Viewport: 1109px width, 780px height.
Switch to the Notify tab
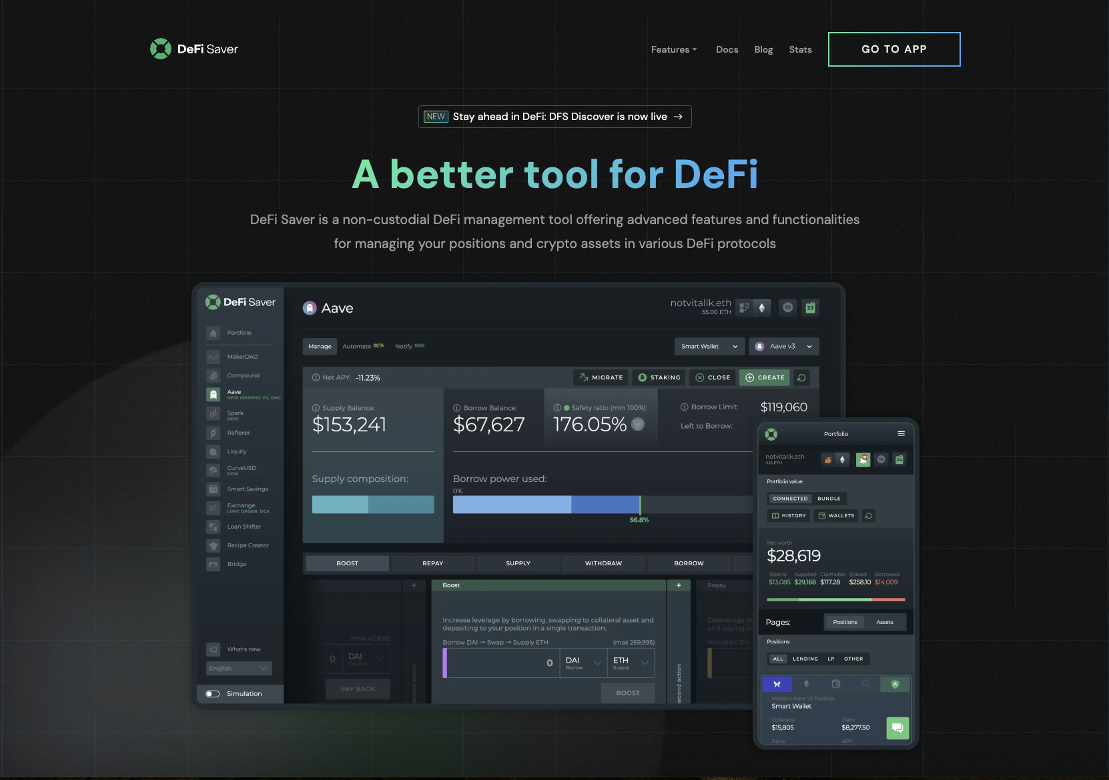410,347
